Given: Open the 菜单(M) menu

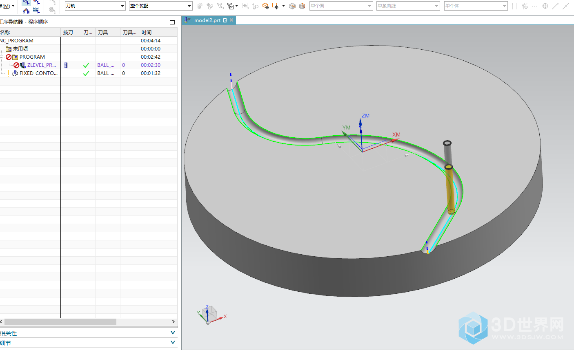Looking at the screenshot, I should (6, 6).
